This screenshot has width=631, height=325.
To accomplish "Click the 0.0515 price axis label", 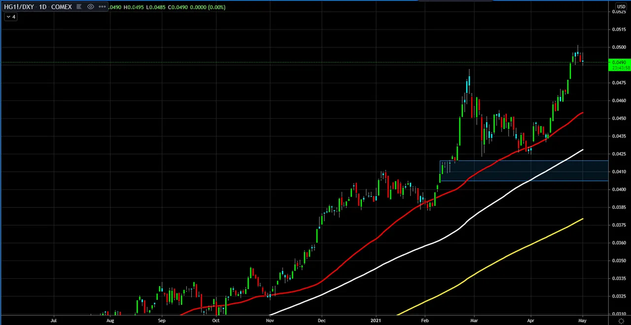I will point(619,30).
